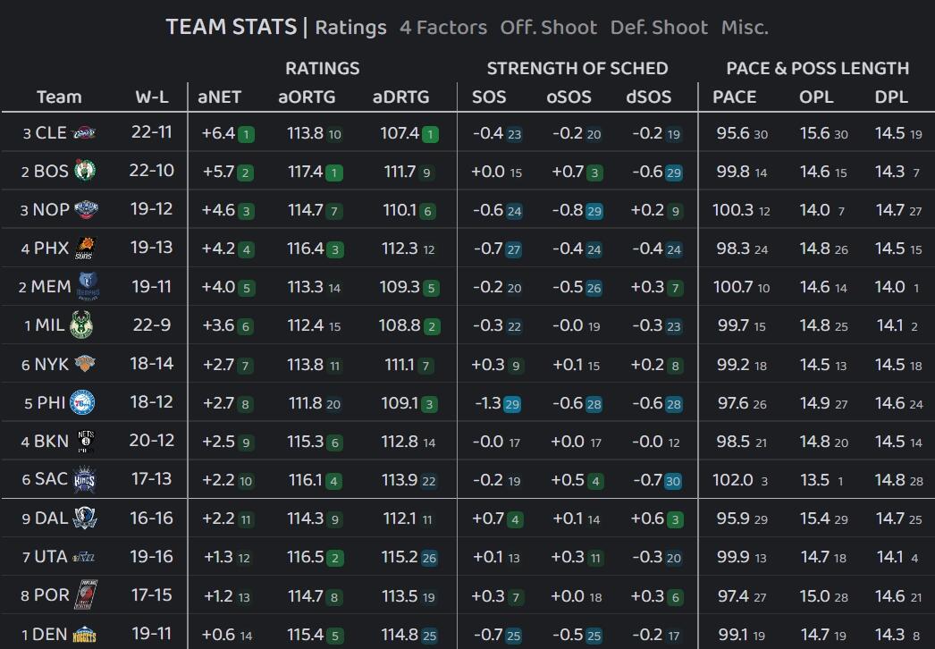The height and width of the screenshot is (649, 935).
Task: Click the Dallas Mavericks logo icon
Action: tap(85, 518)
